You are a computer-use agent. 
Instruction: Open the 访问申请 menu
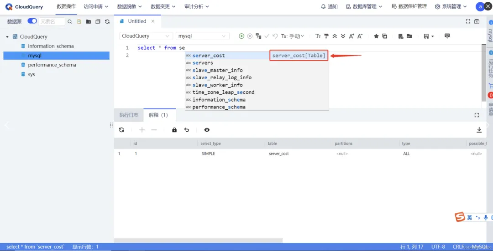96,6
